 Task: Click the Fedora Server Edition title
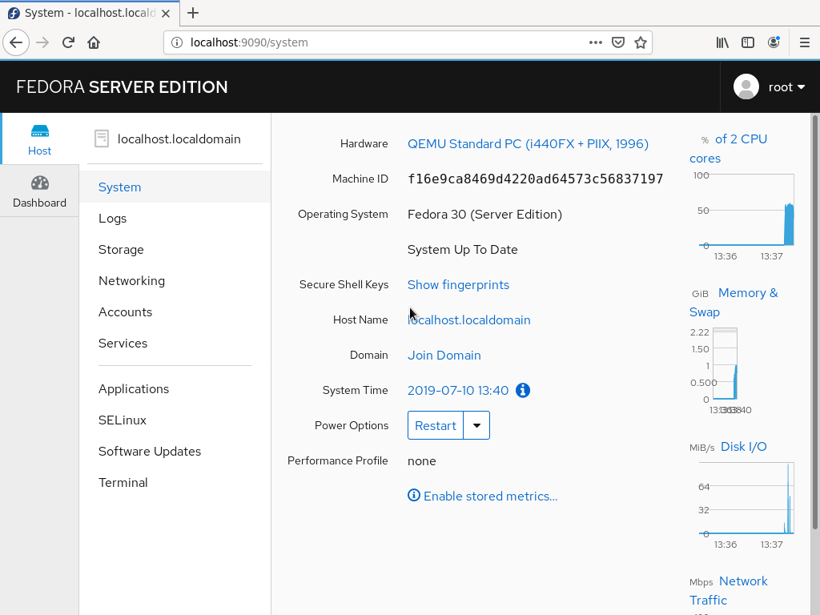122,86
